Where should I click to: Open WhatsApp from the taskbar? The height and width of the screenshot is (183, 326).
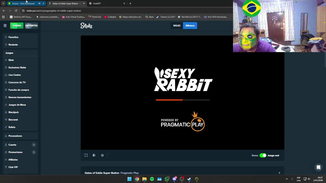[x=167, y=179]
